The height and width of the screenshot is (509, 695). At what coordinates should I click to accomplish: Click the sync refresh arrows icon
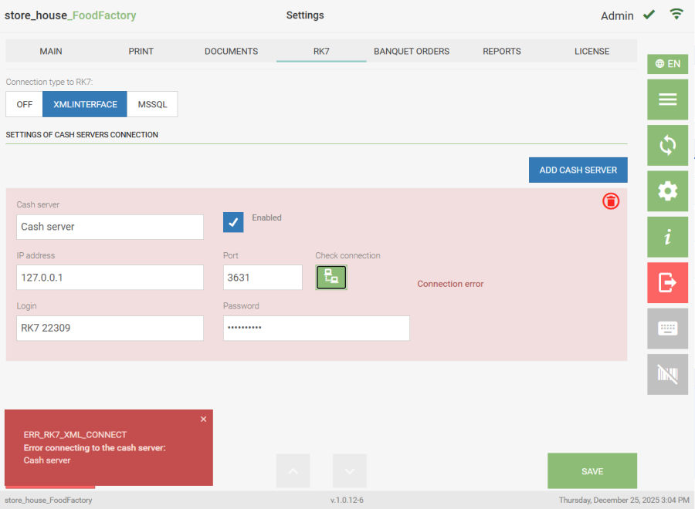667,145
